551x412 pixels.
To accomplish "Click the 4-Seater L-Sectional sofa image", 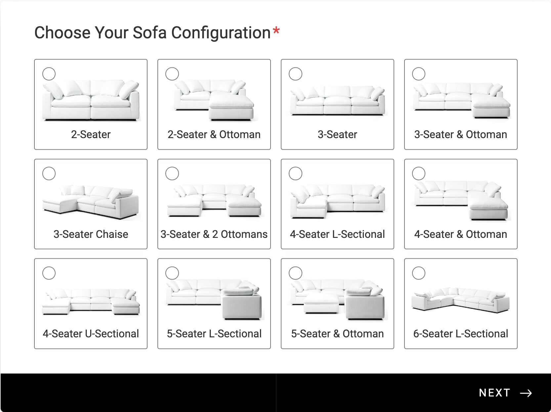I will coord(337,202).
